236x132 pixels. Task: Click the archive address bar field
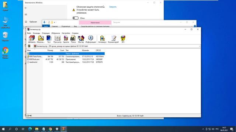point(117,46)
